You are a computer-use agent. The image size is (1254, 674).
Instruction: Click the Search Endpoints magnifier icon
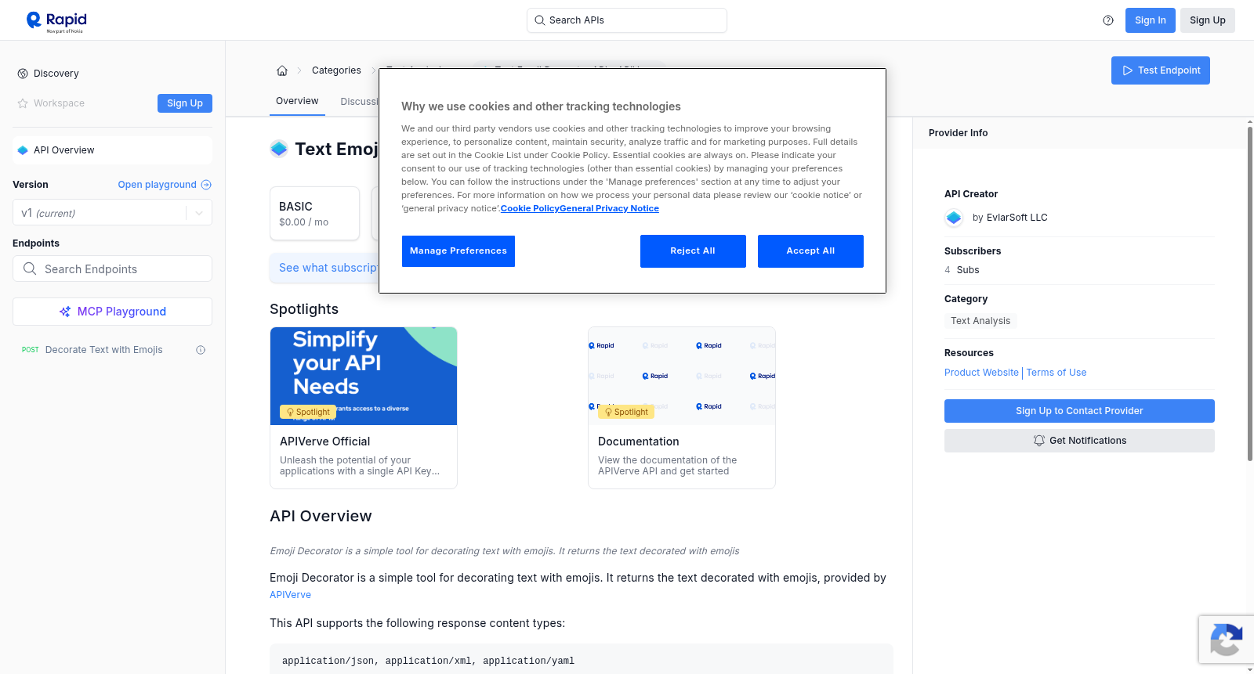point(30,269)
